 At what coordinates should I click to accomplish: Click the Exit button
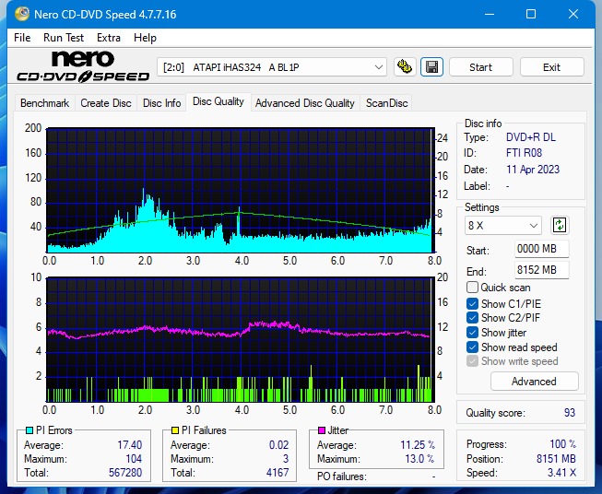(x=551, y=67)
